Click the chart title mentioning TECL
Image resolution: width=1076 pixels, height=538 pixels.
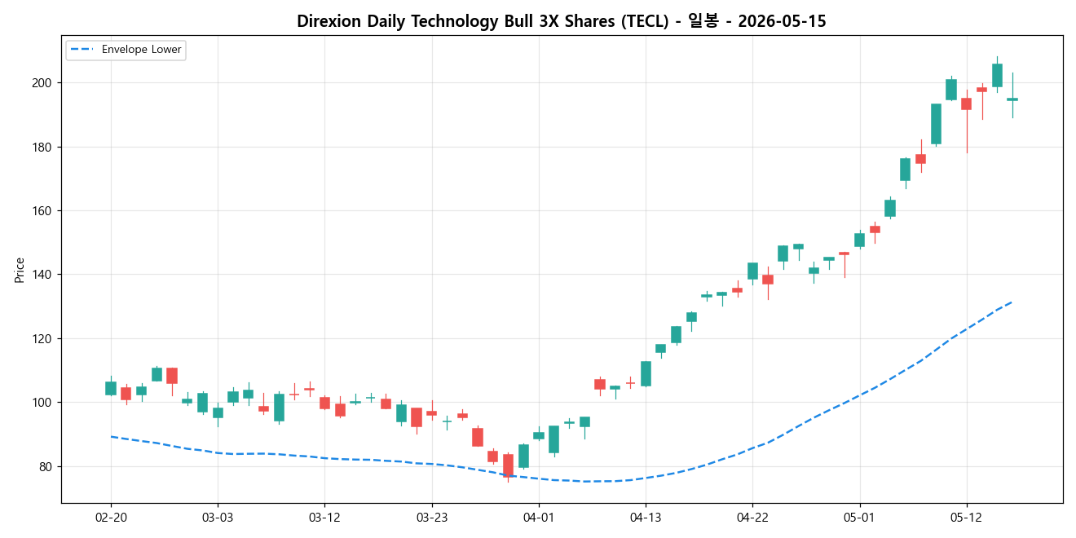(x=561, y=21)
